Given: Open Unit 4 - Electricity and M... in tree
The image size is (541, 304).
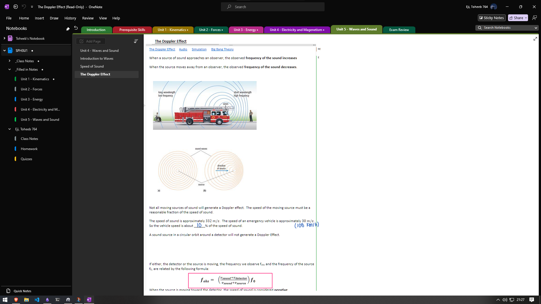Looking at the screenshot, I should (x=40, y=109).
